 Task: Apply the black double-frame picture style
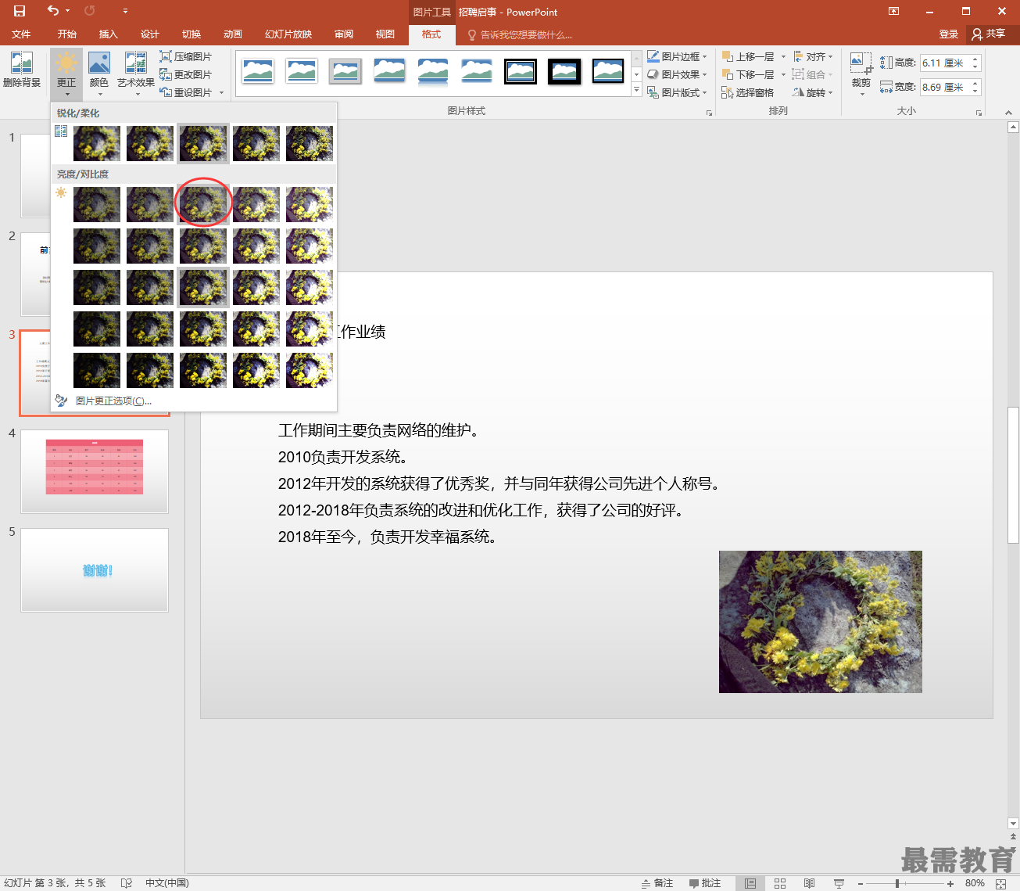point(521,71)
